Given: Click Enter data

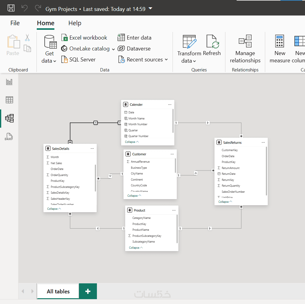Looking at the screenshot, I should [x=134, y=38].
